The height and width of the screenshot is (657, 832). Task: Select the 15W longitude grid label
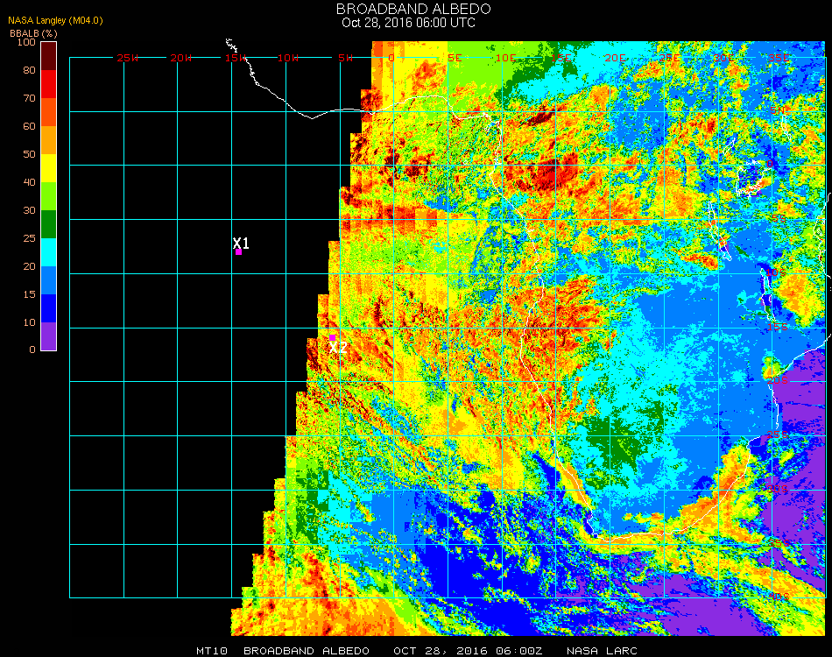click(x=235, y=58)
